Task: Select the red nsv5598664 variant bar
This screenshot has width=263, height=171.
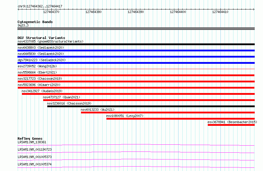Action: [x=136, y=75]
